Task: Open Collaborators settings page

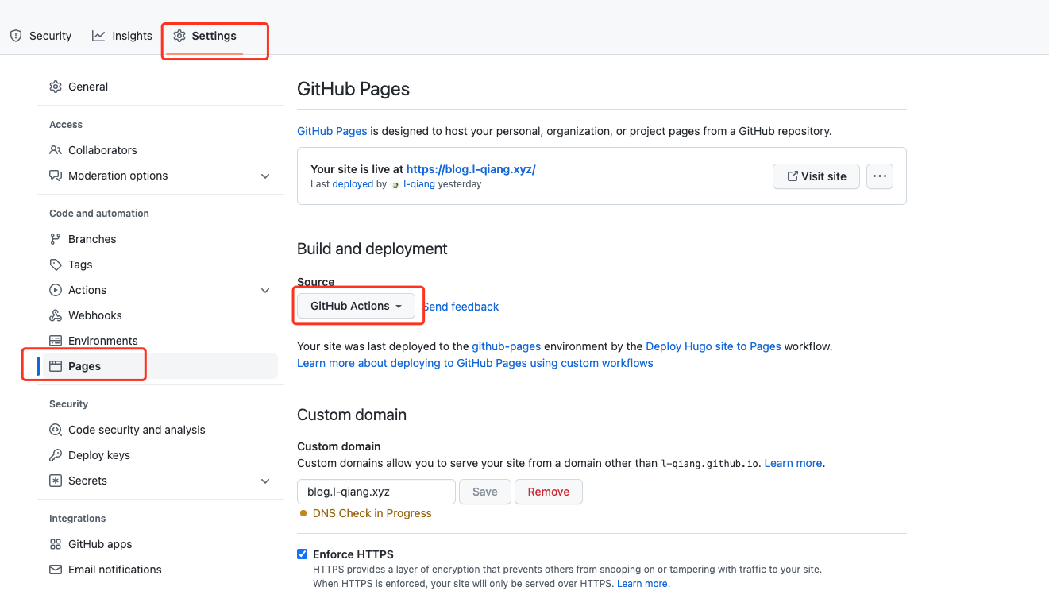Action: tap(157, 150)
